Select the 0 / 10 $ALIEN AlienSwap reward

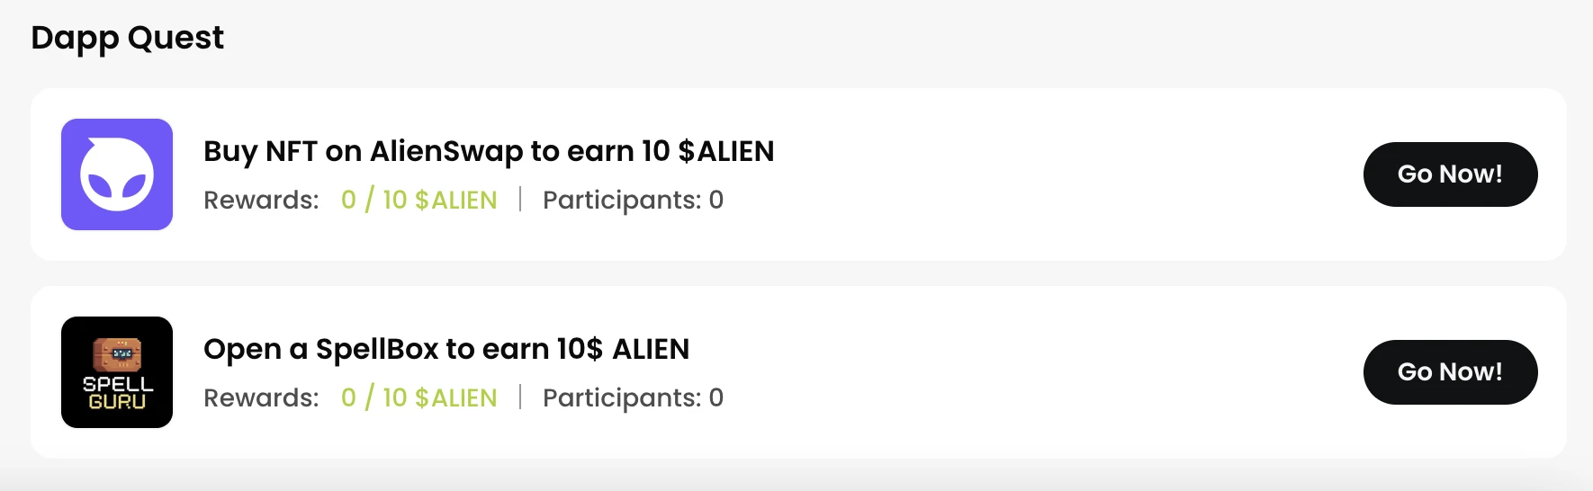(x=418, y=200)
